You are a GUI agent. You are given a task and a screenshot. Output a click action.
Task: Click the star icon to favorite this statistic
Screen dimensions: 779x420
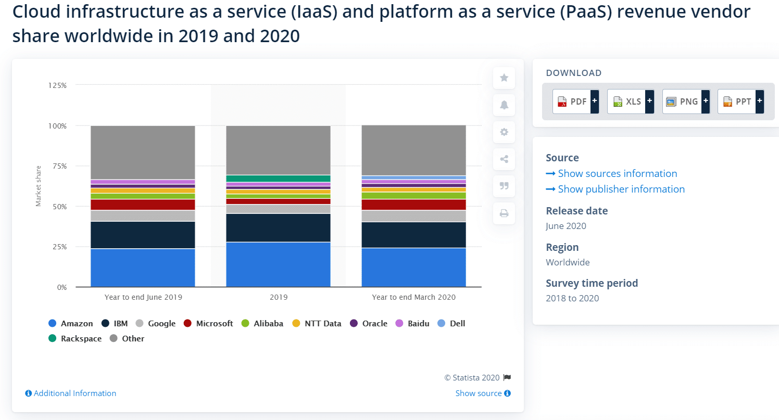pyautogui.click(x=504, y=77)
